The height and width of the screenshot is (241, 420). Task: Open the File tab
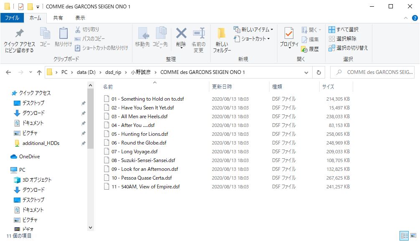[x=12, y=18]
